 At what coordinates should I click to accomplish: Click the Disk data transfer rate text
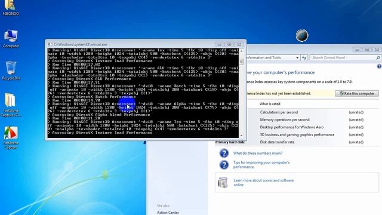277,142
